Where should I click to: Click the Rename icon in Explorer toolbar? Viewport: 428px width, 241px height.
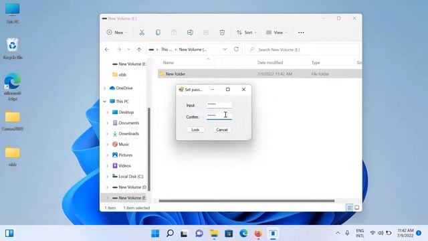point(190,33)
